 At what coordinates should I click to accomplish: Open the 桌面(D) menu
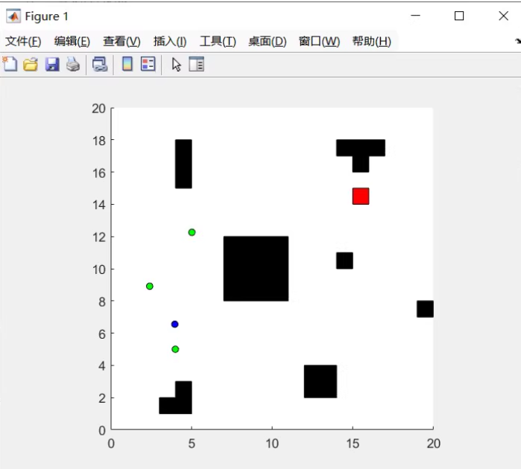pyautogui.click(x=267, y=42)
